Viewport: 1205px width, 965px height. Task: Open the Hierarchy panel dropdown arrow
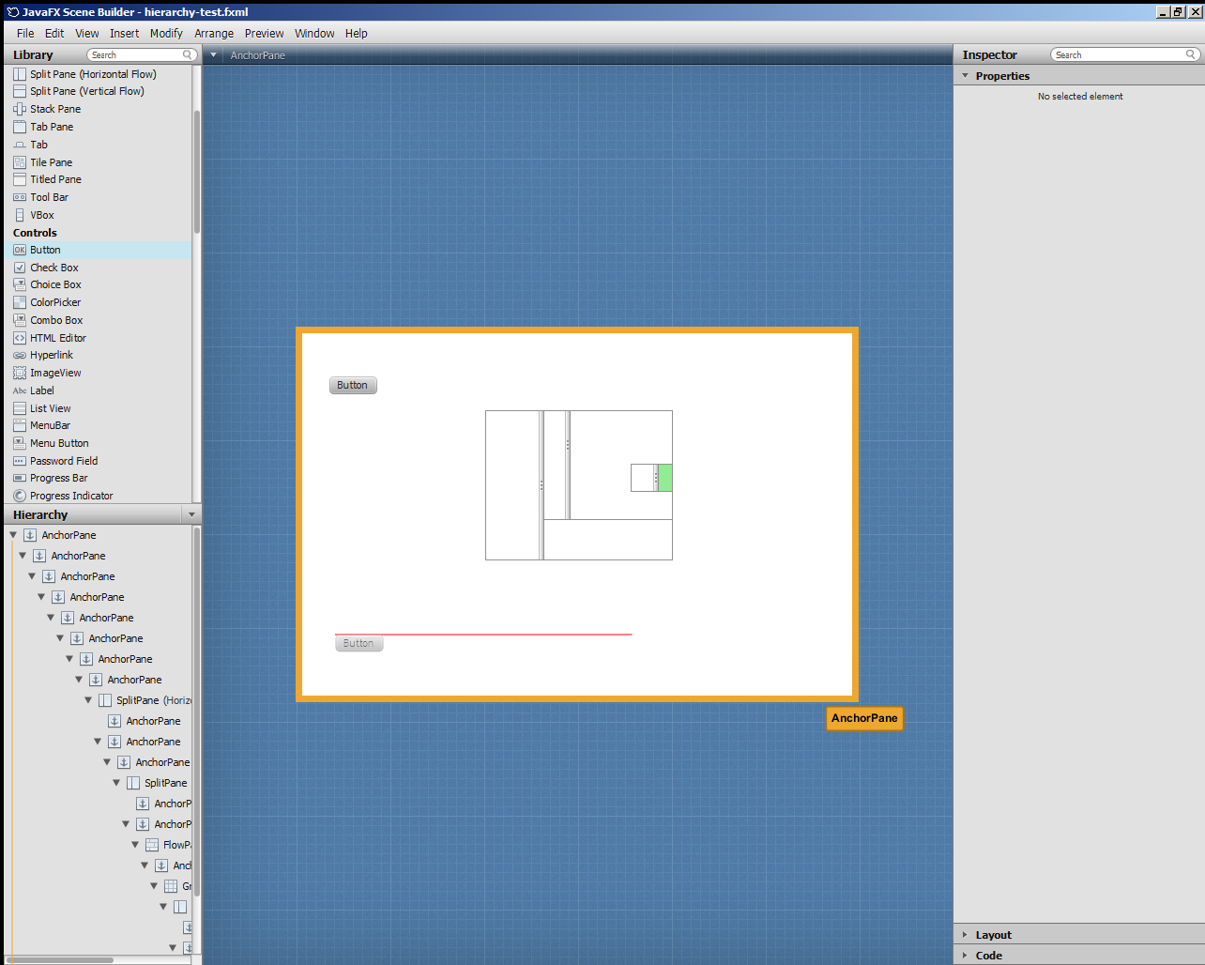(192, 514)
